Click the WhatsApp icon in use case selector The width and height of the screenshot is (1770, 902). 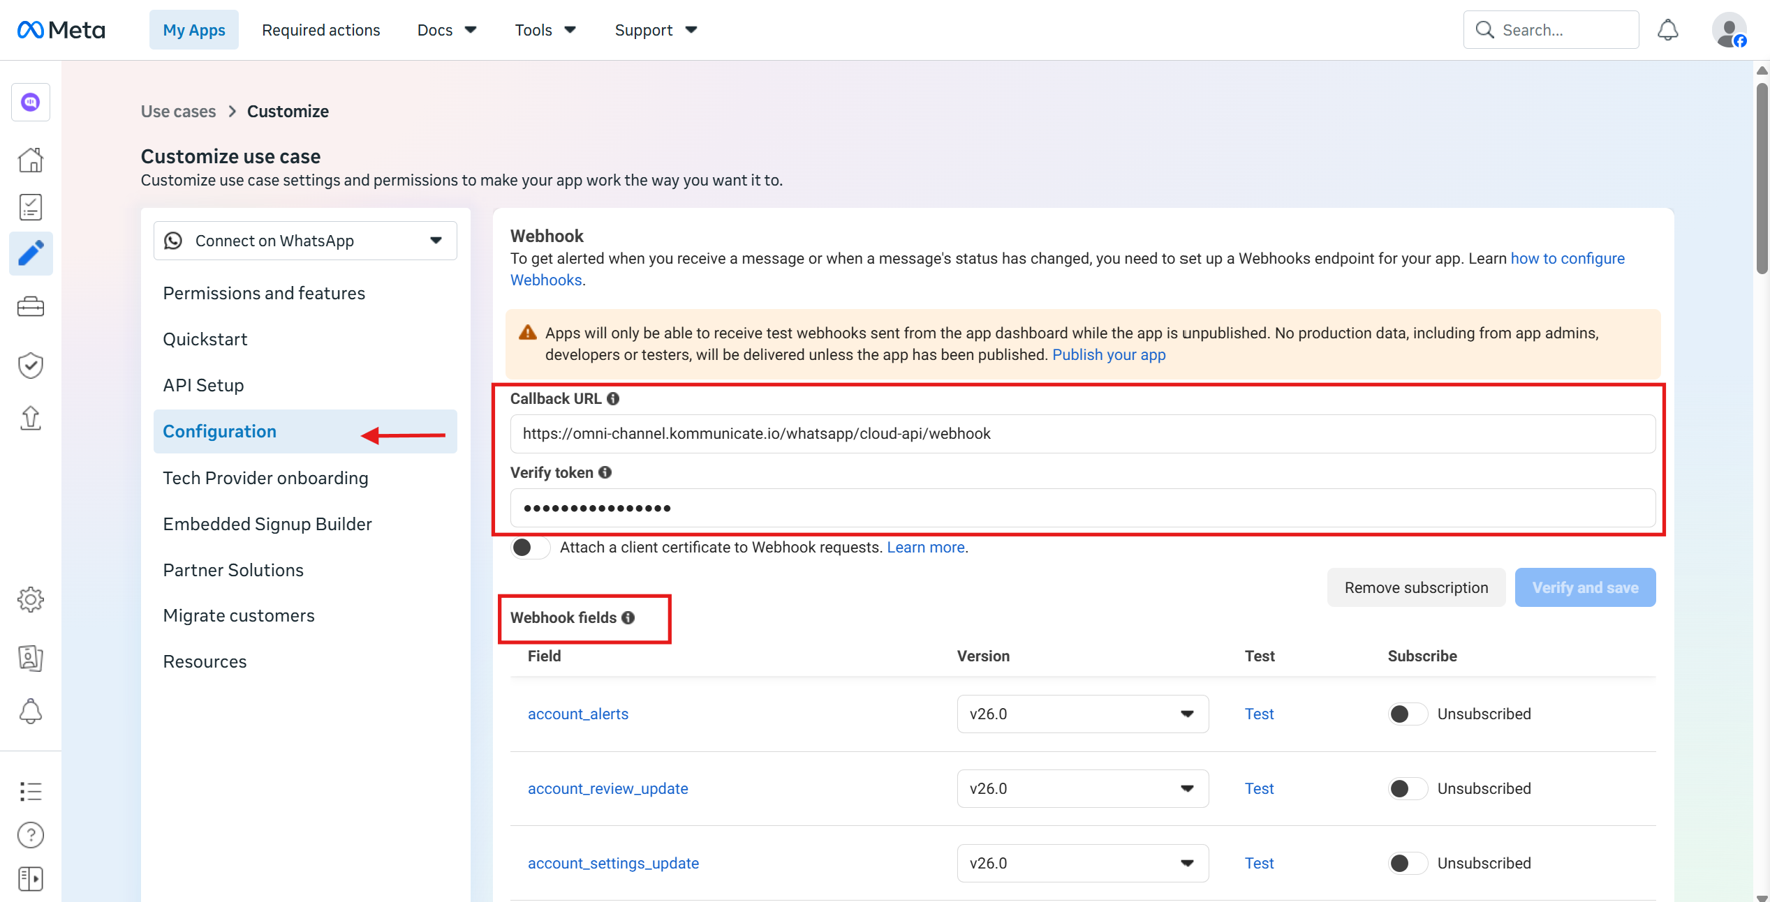173,241
